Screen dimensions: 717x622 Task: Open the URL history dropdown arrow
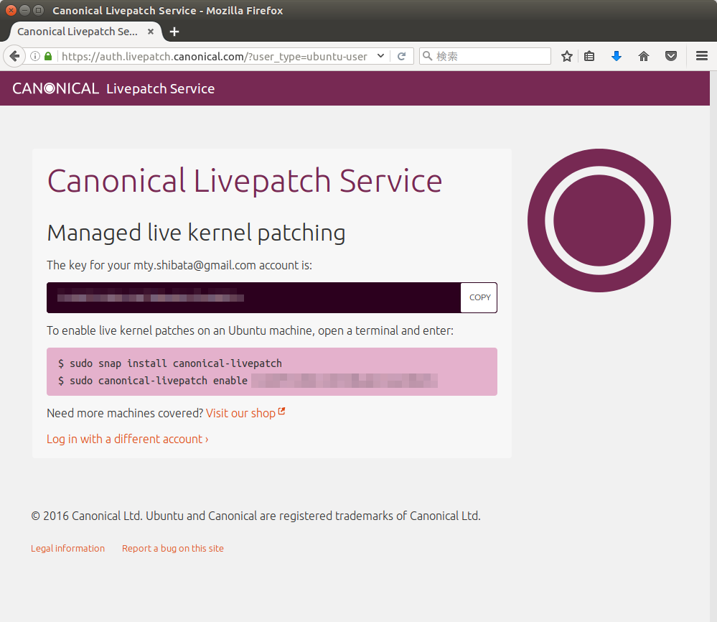380,56
